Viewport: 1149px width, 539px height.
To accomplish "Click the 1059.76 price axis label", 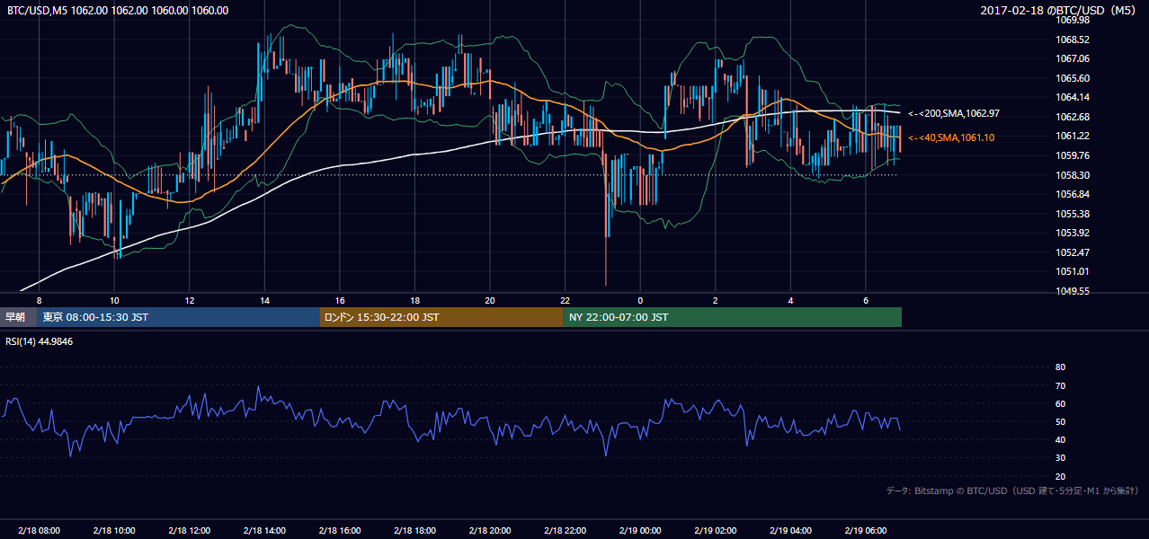I will (1073, 155).
